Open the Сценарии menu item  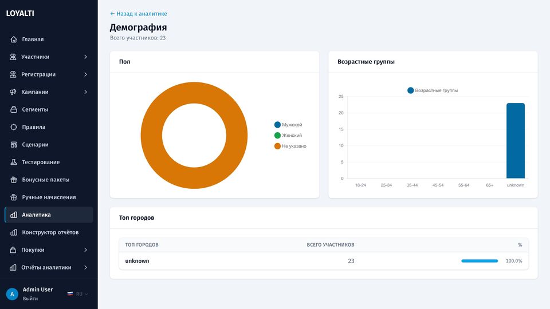(49, 144)
